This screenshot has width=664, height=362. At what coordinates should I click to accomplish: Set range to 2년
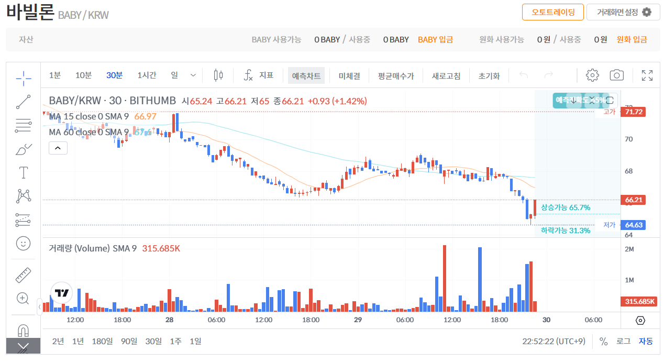tap(58, 341)
